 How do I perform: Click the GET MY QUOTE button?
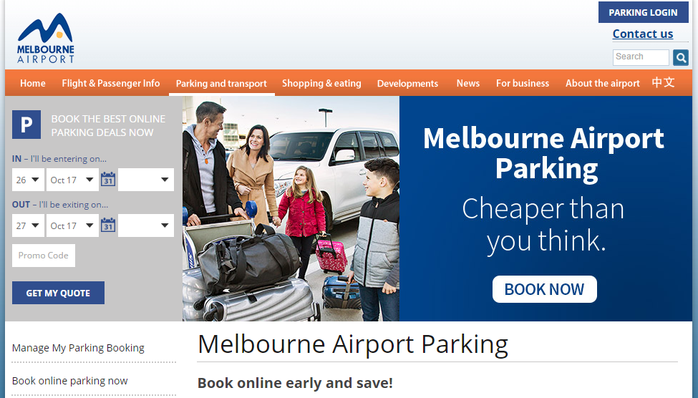58,293
